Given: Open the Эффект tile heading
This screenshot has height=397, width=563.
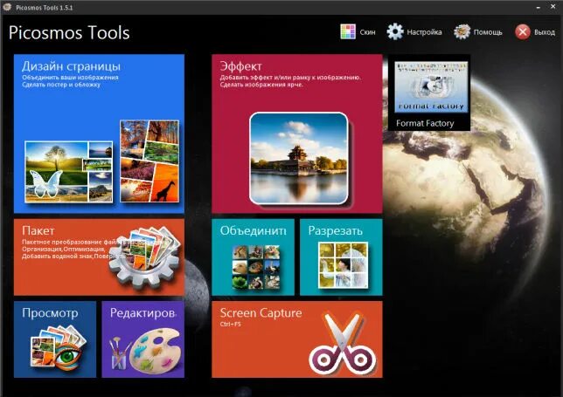Looking at the screenshot, I should point(241,66).
